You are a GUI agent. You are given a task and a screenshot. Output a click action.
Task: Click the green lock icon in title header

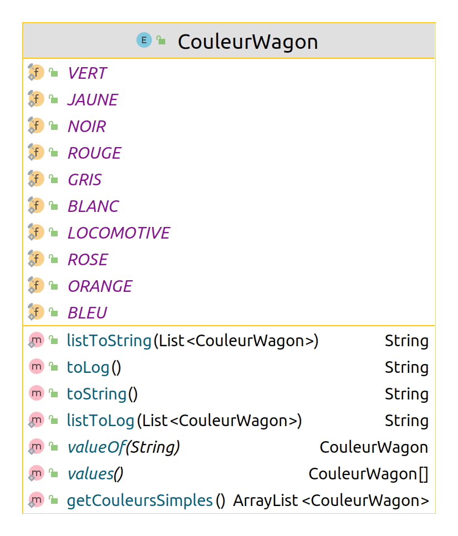pyautogui.click(x=161, y=41)
